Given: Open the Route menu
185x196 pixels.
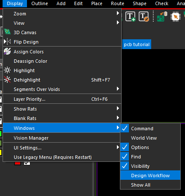Looking at the screenshot, I should [x=117, y=3].
